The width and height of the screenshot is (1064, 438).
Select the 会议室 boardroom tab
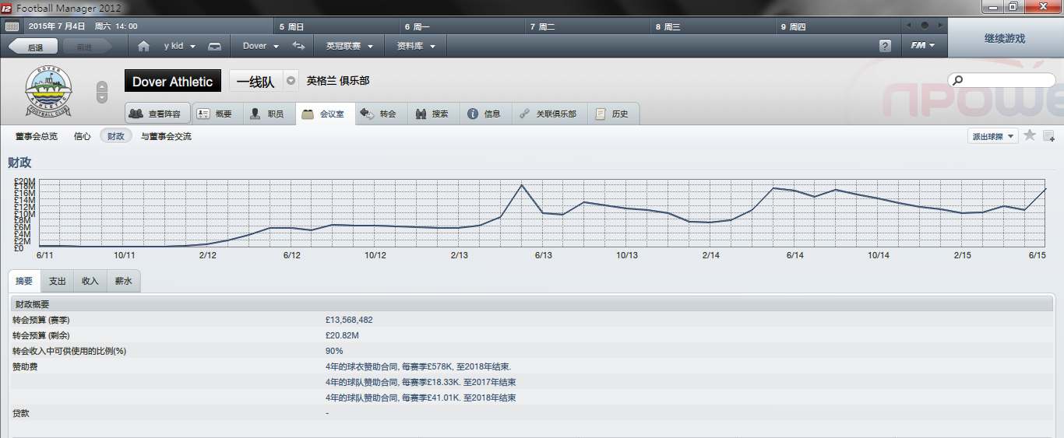[x=325, y=114]
